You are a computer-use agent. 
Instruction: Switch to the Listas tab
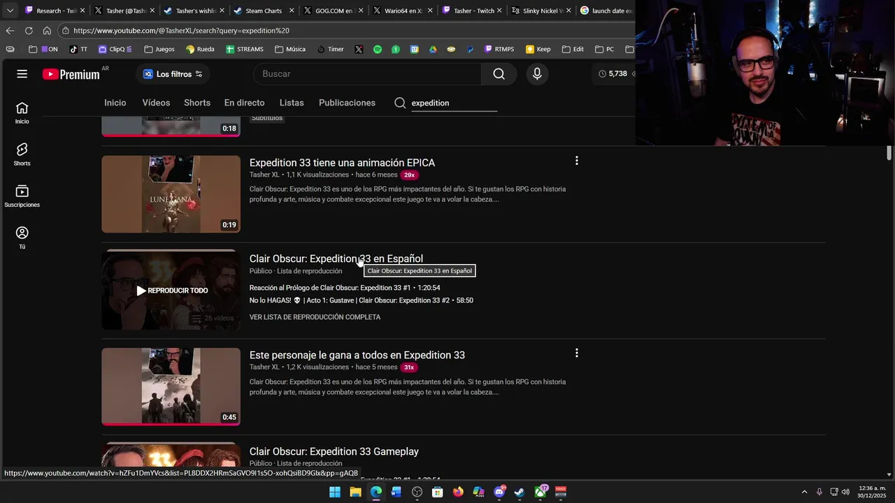click(x=292, y=103)
